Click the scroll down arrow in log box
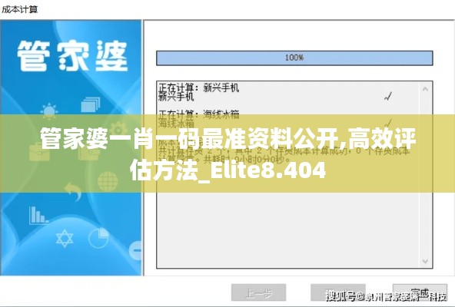Image resolution: width=455 pixels, height=307 pixels. point(425,261)
